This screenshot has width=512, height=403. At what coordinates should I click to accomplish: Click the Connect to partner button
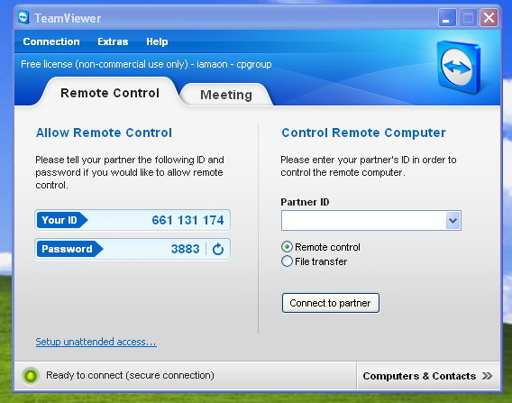click(331, 303)
